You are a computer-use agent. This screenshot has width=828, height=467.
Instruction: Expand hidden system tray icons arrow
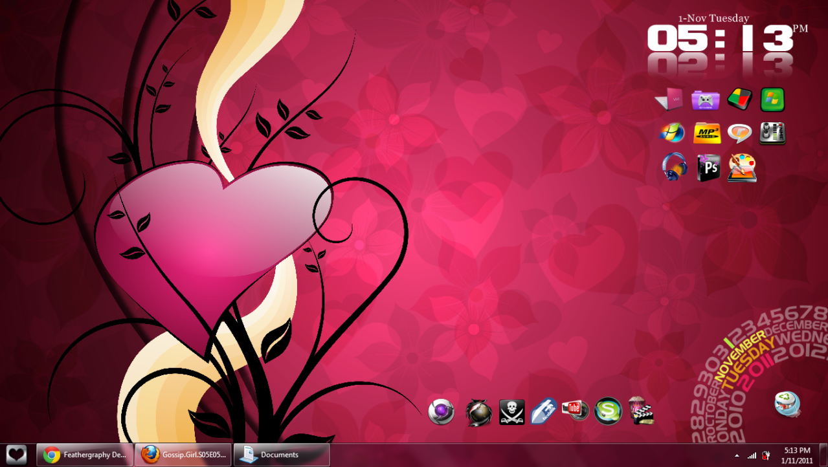coord(737,455)
